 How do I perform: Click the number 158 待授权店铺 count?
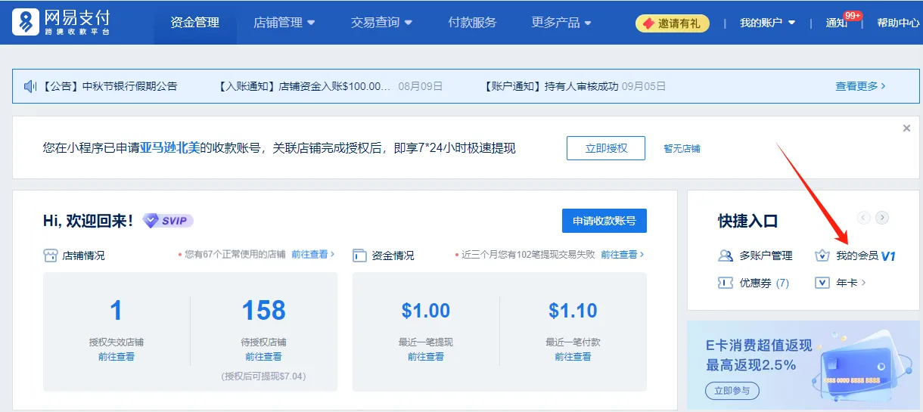point(263,311)
